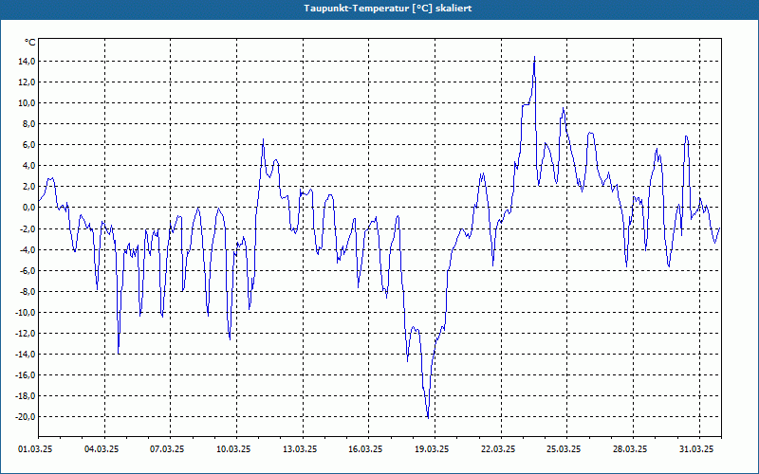759x474 pixels.
Task: Click the 25.03.25 date label
Action: (564, 449)
